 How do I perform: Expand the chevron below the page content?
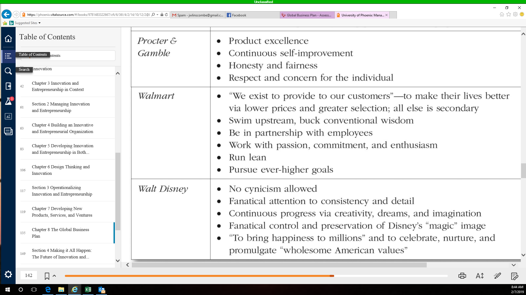(x=514, y=265)
